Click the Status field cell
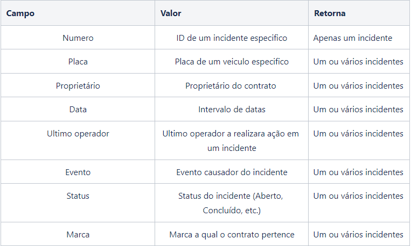Screen dimensions: 411x246 pyautogui.click(x=78, y=202)
